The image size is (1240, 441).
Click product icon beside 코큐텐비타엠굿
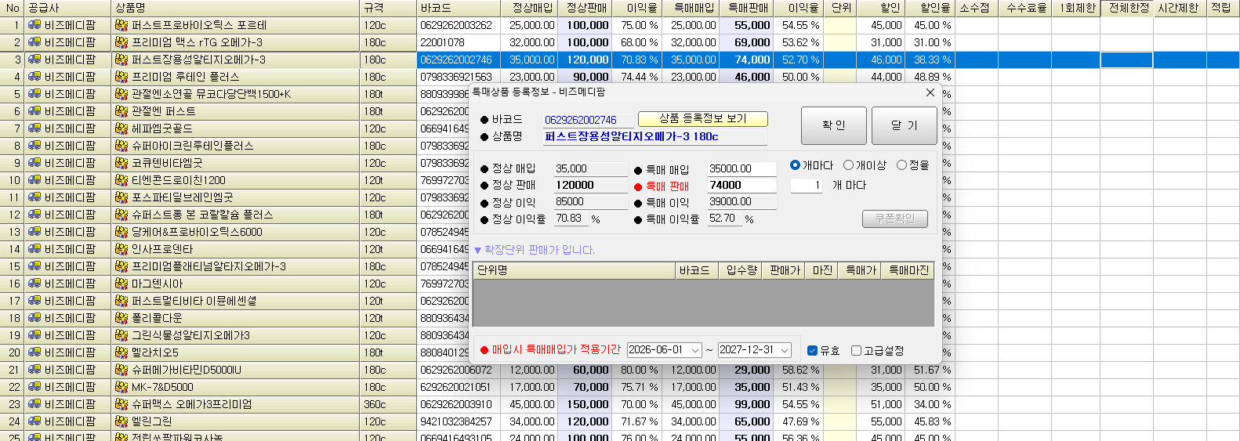(121, 163)
